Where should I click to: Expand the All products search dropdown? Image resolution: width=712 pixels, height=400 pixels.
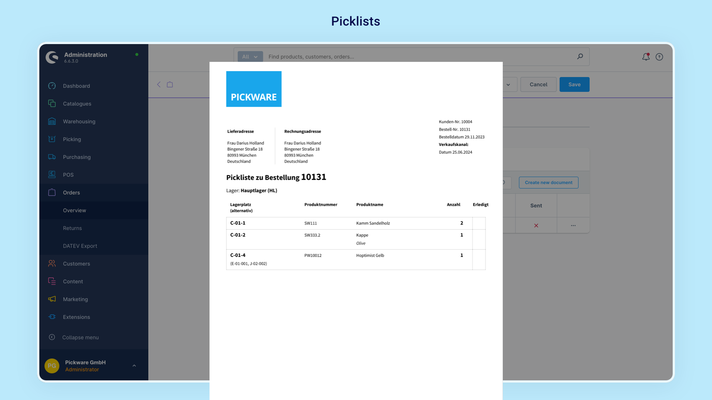[x=250, y=57]
